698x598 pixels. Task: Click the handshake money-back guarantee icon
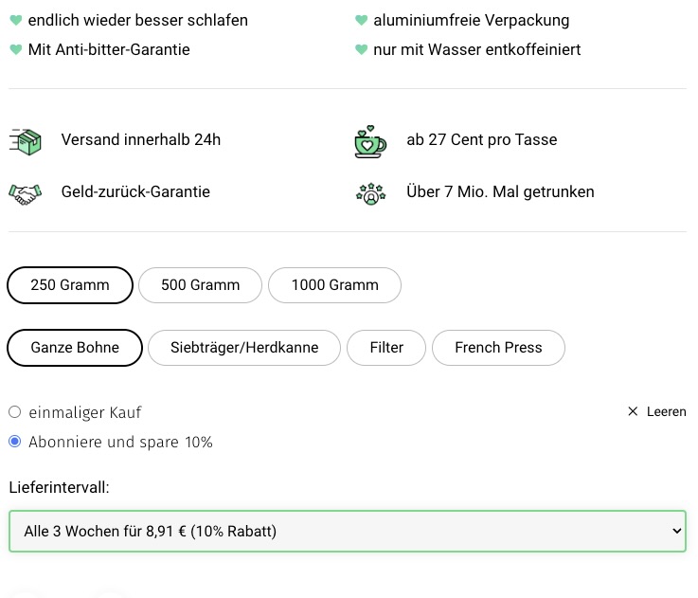point(26,192)
